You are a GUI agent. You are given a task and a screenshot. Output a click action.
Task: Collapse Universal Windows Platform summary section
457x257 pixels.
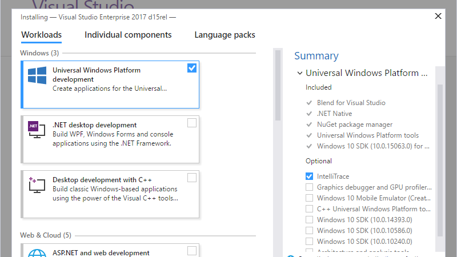(299, 73)
